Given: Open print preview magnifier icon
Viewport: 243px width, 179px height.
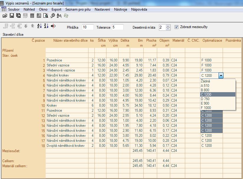Looking at the screenshot, I should (x=45, y=16).
